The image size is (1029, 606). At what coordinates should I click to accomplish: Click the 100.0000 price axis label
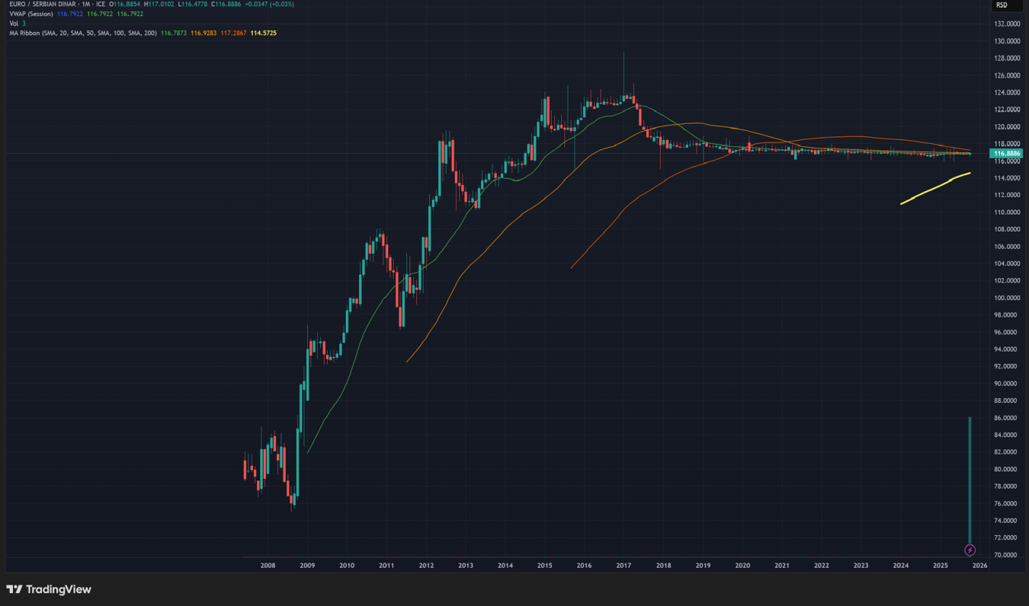tap(1007, 298)
